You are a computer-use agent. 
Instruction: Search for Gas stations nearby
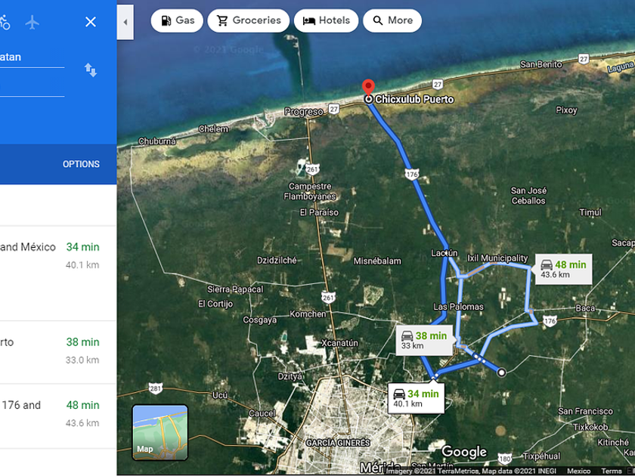pos(177,20)
